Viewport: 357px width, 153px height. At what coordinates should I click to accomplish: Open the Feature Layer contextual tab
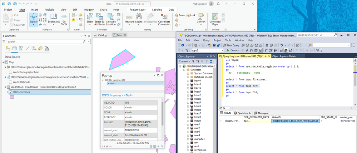tap(138, 10)
